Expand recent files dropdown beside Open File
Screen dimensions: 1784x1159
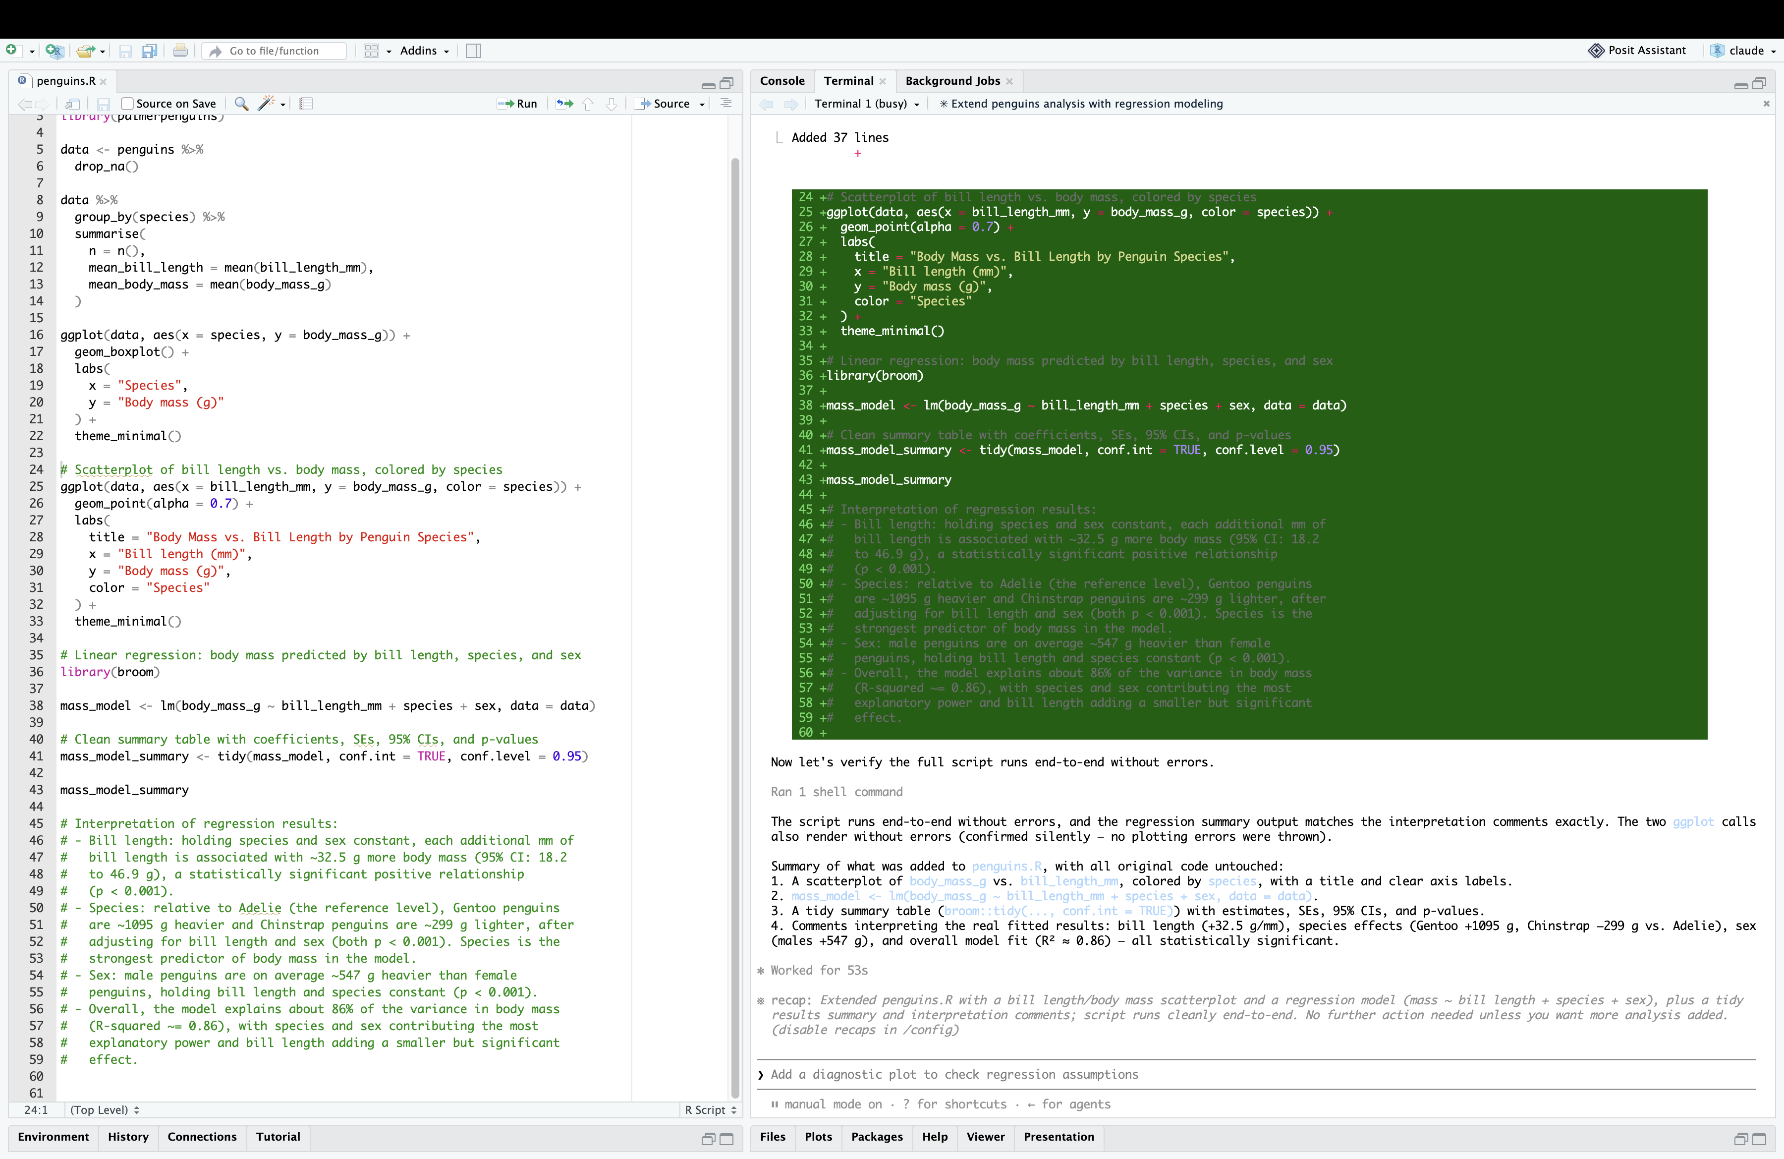click(103, 51)
